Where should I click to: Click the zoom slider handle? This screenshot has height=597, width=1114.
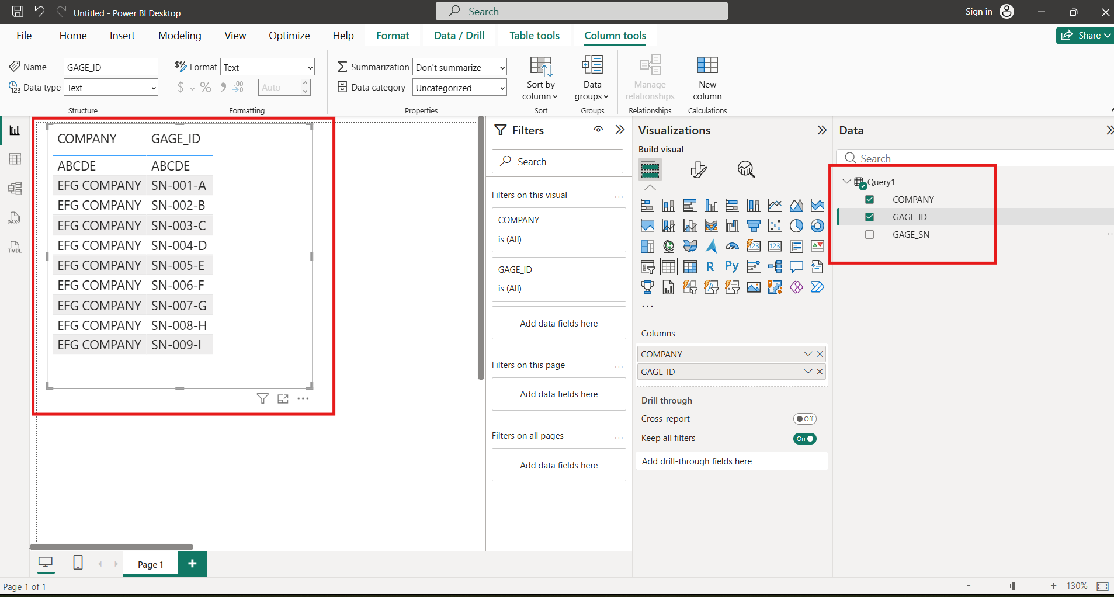(x=1014, y=586)
